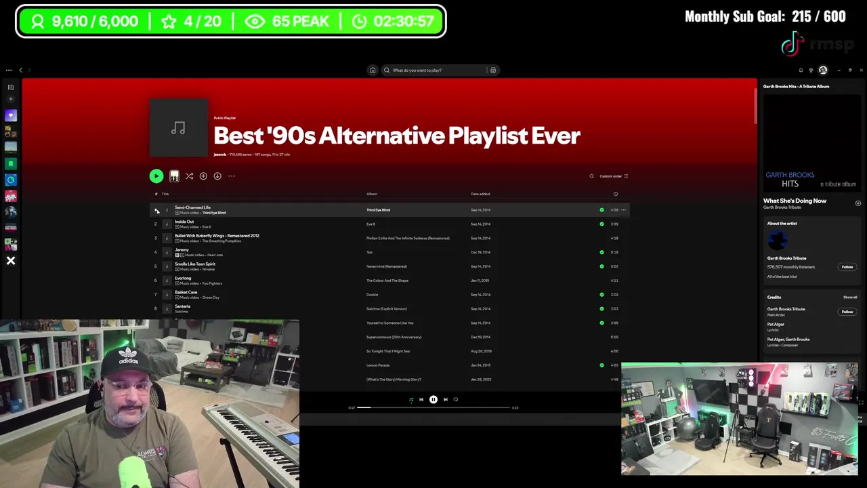
Task: Skip to previous track in player bar
Action: 421,400
